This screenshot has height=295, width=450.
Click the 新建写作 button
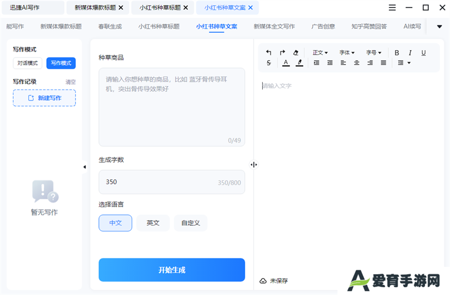[x=44, y=98]
